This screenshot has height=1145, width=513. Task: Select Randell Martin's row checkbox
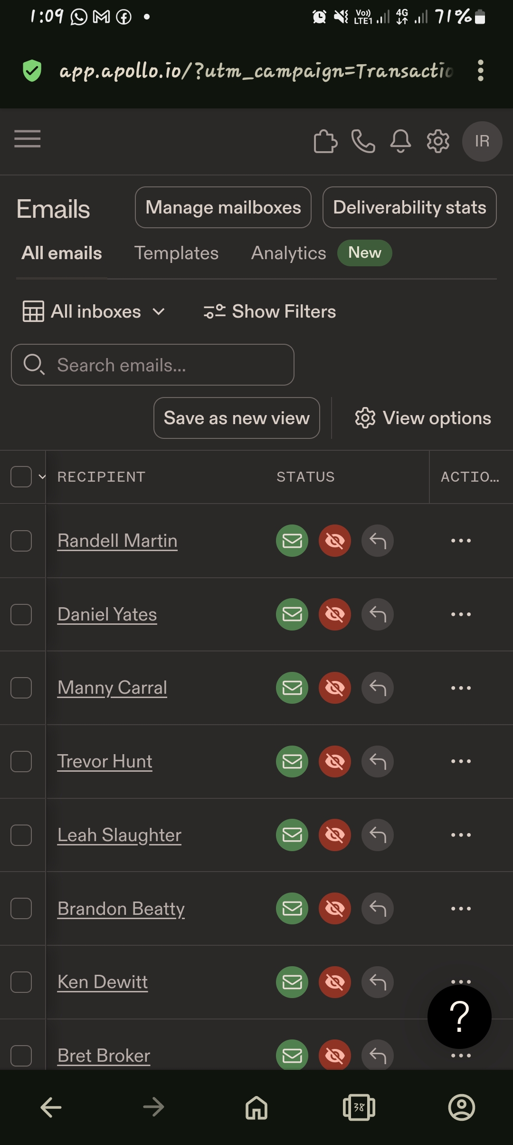click(x=21, y=541)
